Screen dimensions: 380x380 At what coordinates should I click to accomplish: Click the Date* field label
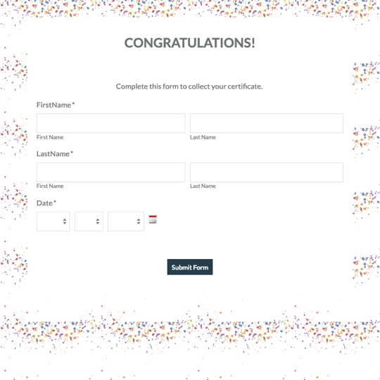pyautogui.click(x=46, y=203)
